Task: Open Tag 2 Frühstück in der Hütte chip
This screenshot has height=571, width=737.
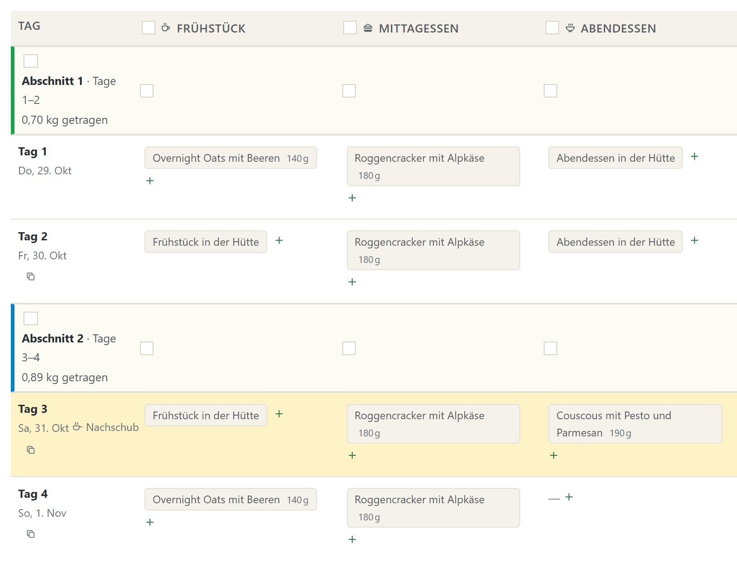Action: click(x=206, y=242)
